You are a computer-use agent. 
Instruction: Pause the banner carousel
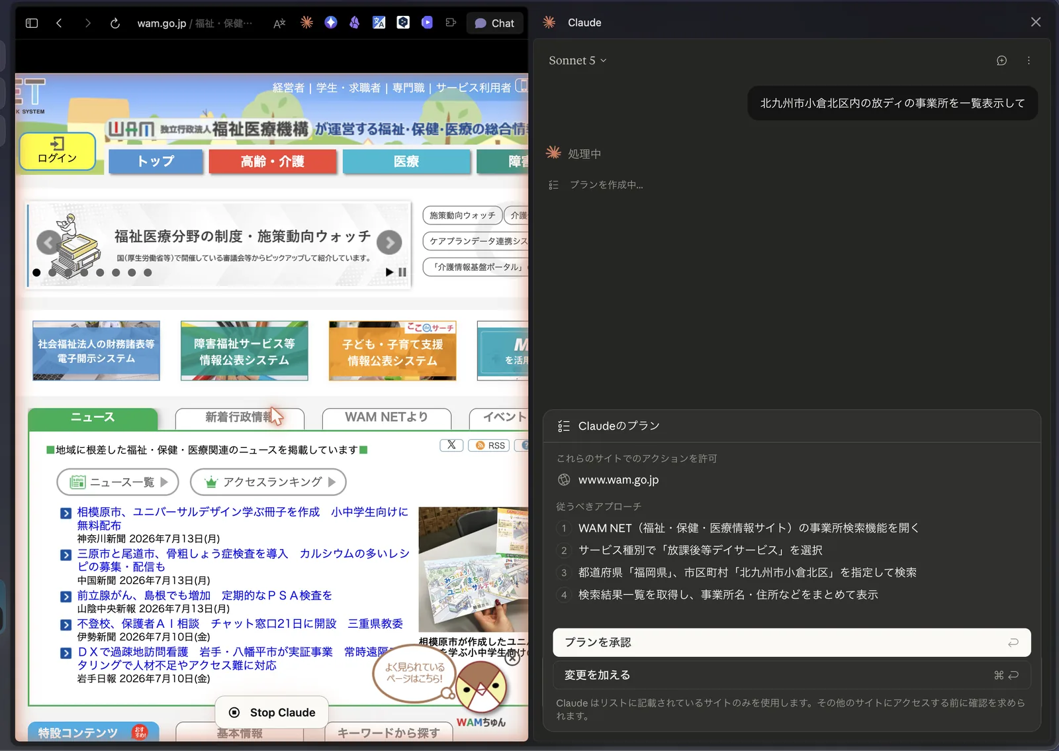click(402, 272)
